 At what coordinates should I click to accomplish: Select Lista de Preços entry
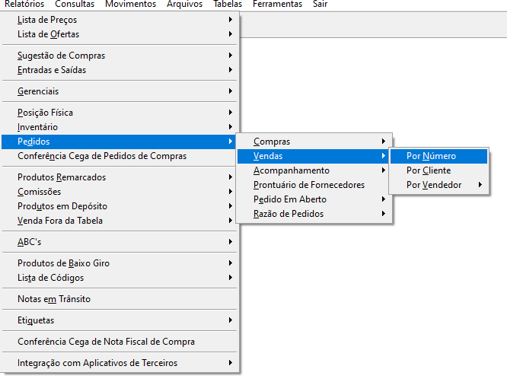pyautogui.click(x=120, y=20)
